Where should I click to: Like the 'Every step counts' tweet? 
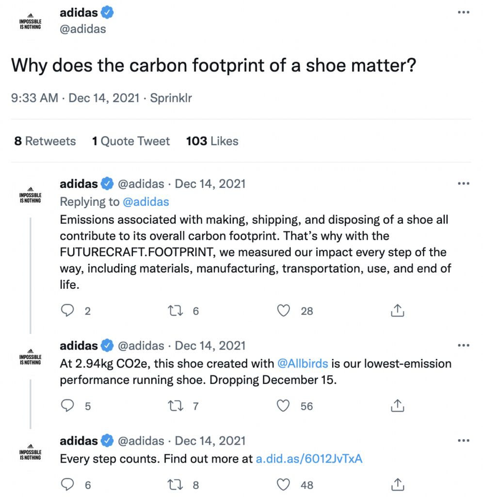pyautogui.click(x=283, y=484)
